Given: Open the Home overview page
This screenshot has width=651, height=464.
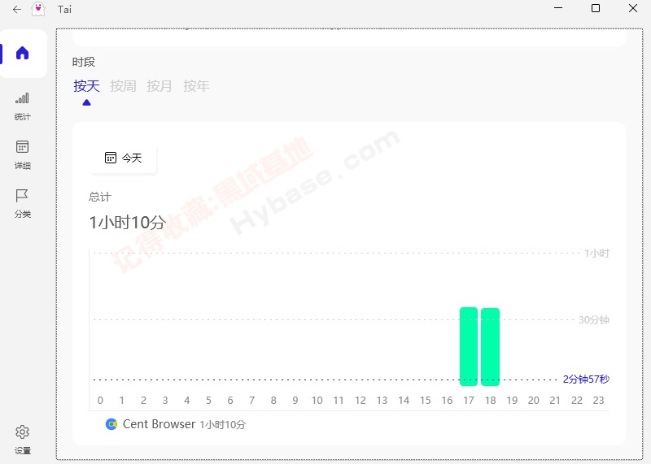Looking at the screenshot, I should coord(23,53).
